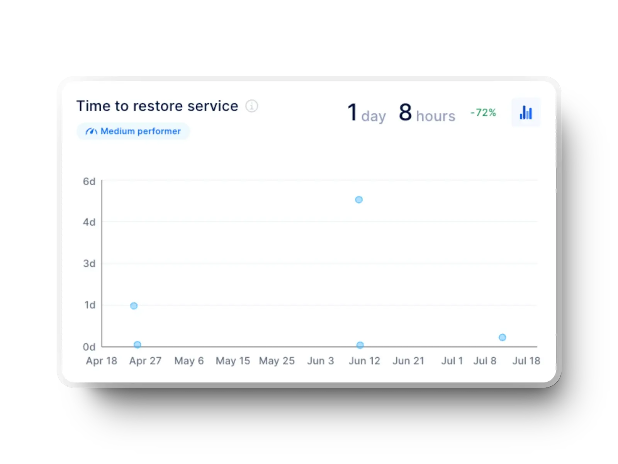The width and height of the screenshot is (618, 464).
Task: Select the Jul 18 axis label
Action: tap(526, 361)
